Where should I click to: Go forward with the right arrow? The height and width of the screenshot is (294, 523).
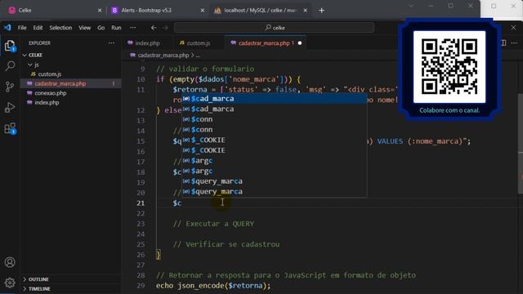pos(165,28)
